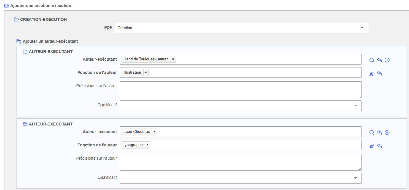This screenshot has width=409, height=190.
Task: Expand the second Qualificatif dropdown
Action: 241,178
